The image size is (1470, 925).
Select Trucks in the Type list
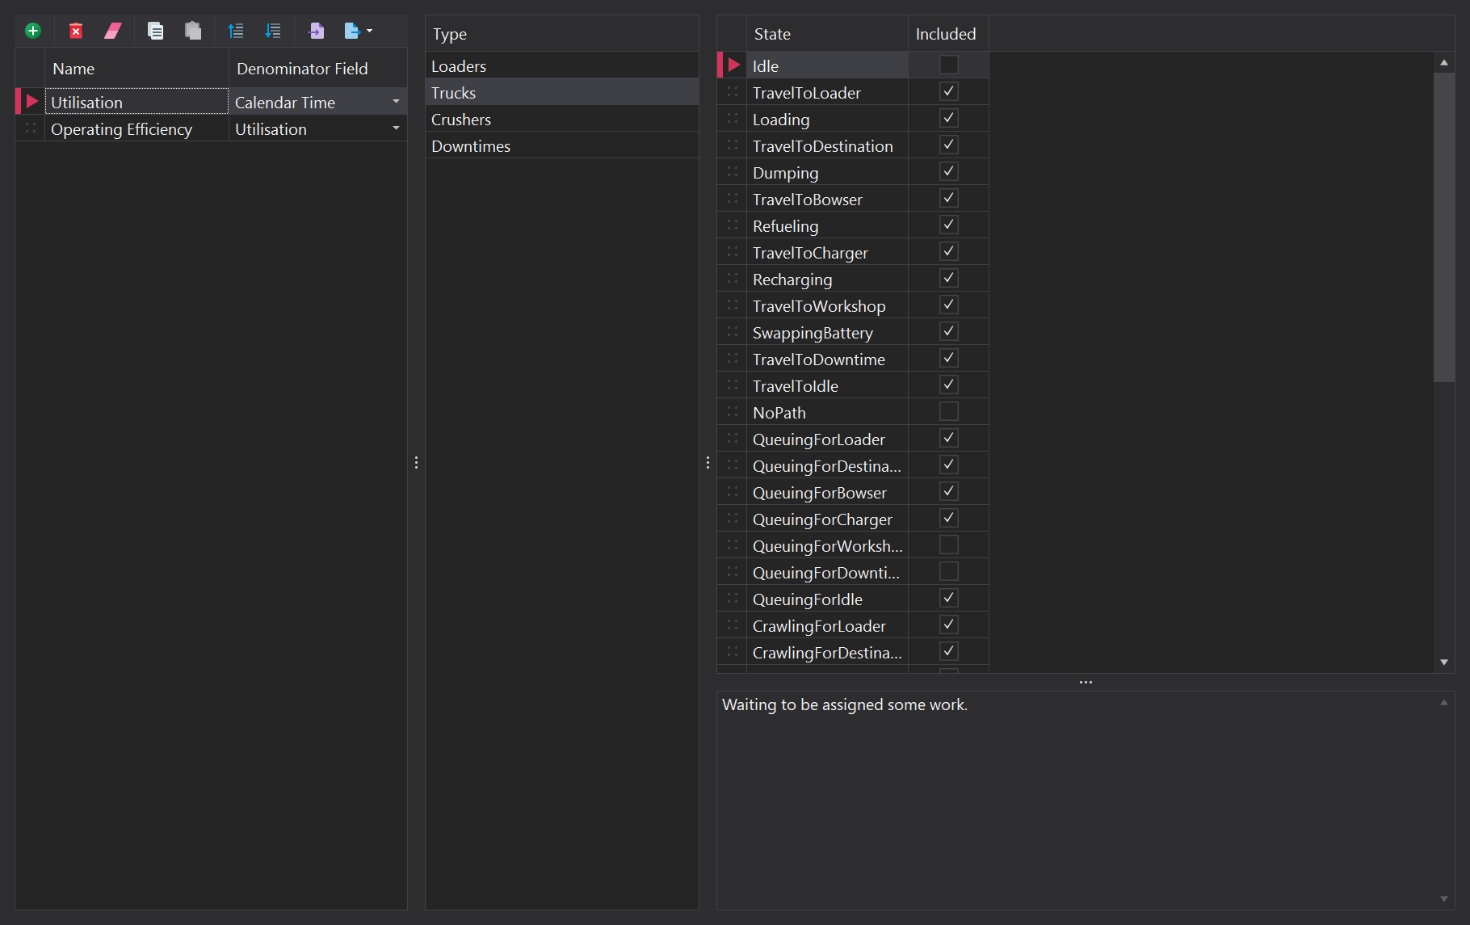point(561,92)
